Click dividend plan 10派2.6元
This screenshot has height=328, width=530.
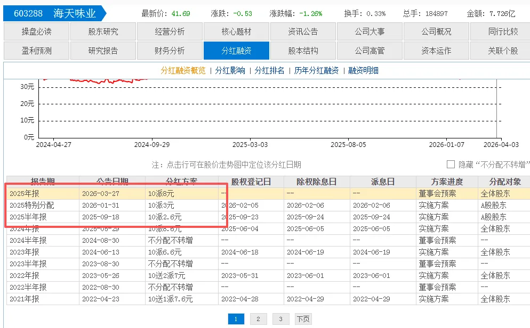point(165,217)
